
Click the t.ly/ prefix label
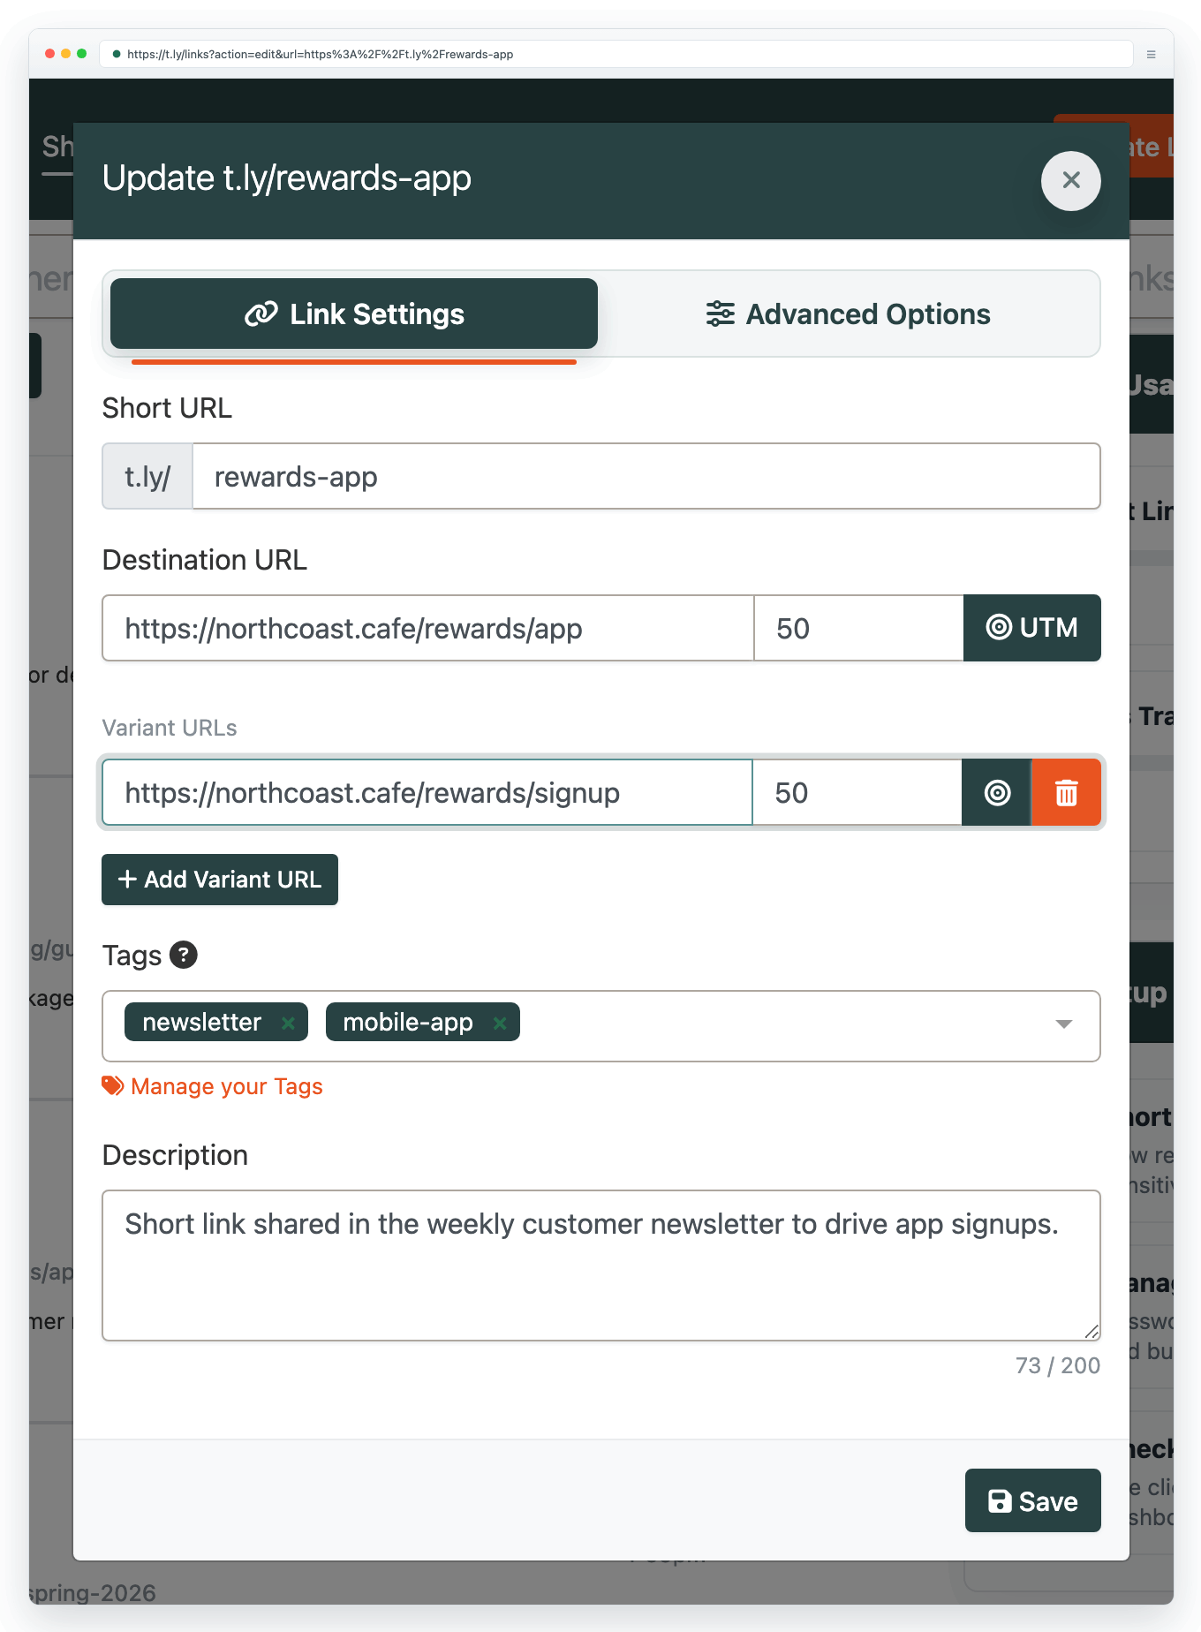(147, 477)
